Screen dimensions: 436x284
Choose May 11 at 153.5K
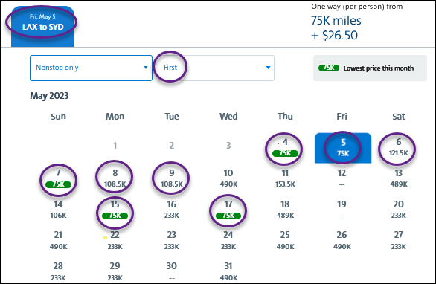285,178
